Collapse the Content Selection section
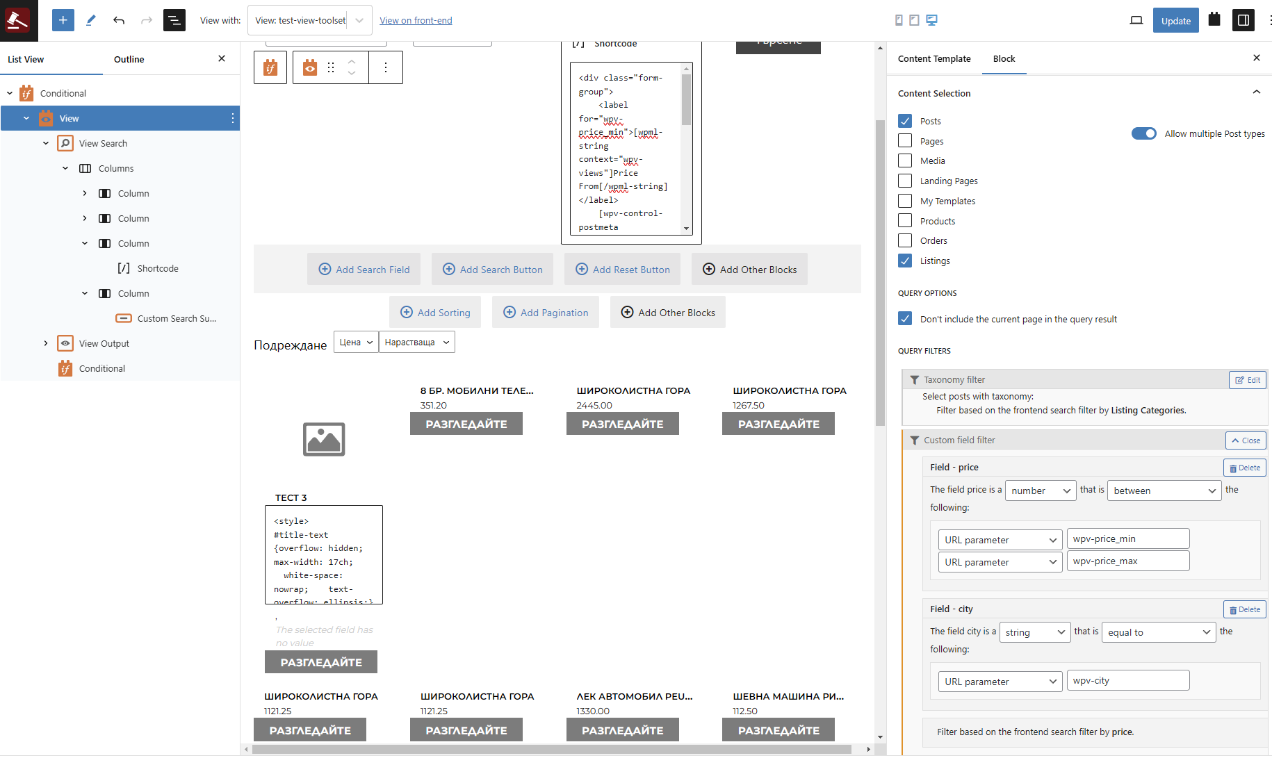 1257,92
